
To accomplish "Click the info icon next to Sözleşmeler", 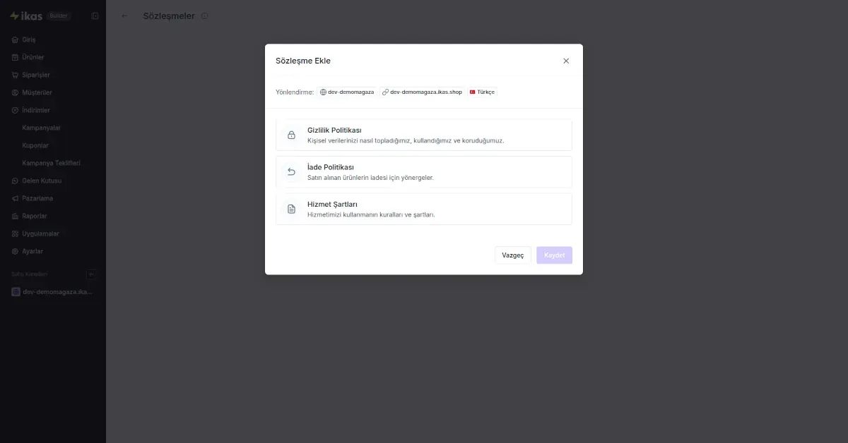I will [205, 16].
